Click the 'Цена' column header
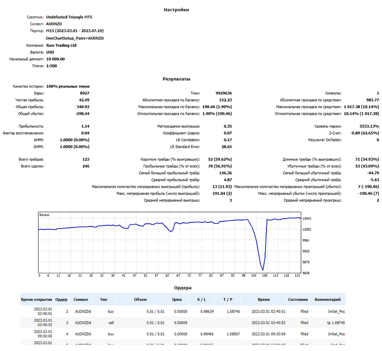The image size is (382, 351). (x=177, y=300)
